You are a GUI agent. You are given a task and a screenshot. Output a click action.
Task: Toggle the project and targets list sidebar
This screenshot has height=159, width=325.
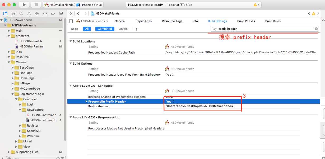pyautogui.click(x=71, y=21)
